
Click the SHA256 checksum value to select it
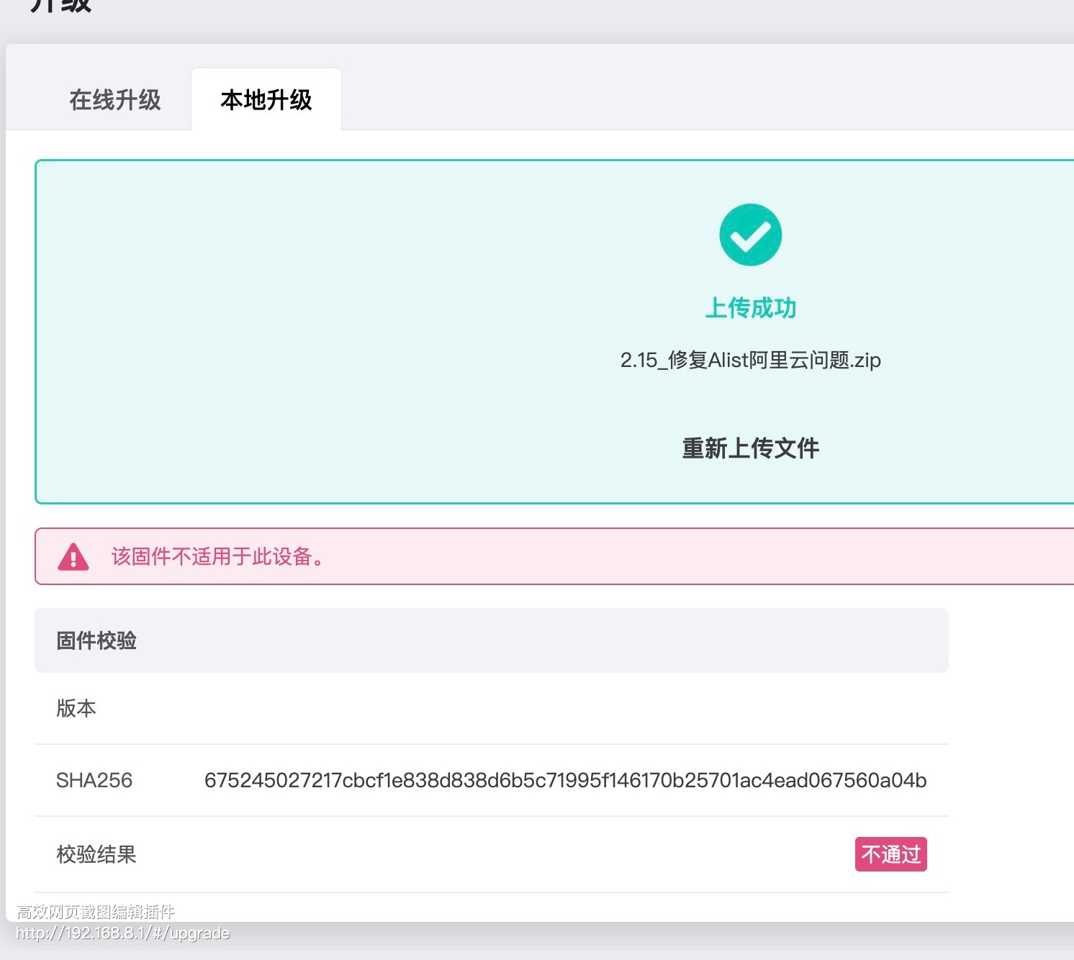[x=566, y=781]
